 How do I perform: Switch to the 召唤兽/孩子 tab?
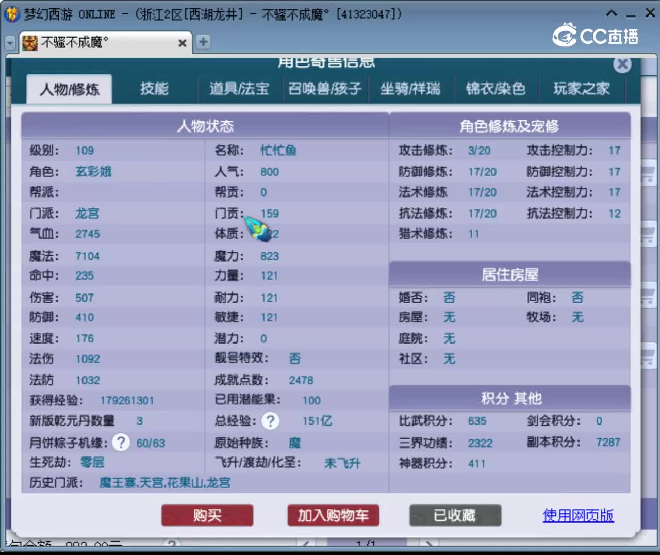click(325, 89)
